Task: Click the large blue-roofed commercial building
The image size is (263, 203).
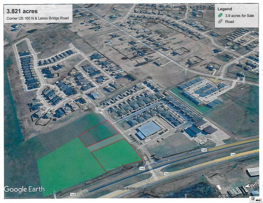Action: (x=150, y=128)
